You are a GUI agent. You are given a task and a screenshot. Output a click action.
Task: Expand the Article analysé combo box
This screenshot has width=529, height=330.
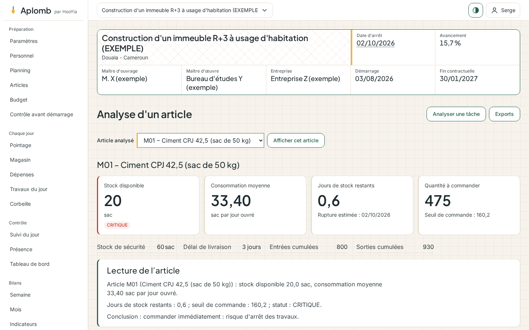click(x=201, y=140)
